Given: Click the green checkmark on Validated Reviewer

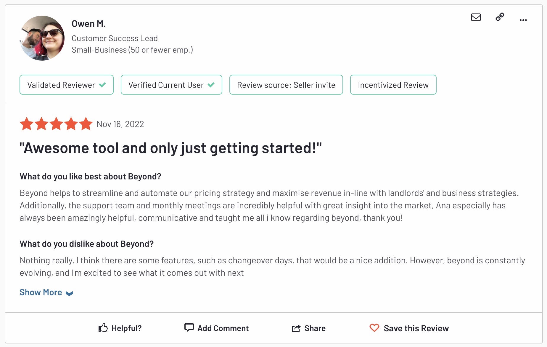Looking at the screenshot, I should point(103,85).
